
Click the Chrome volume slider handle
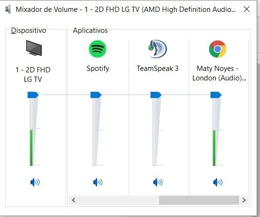pos(216,95)
